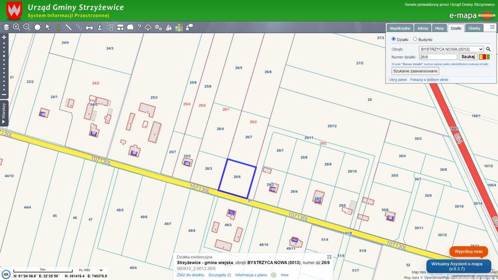Click the Numer działki input field
This screenshot has height=280, width=498.
[x=438, y=57]
